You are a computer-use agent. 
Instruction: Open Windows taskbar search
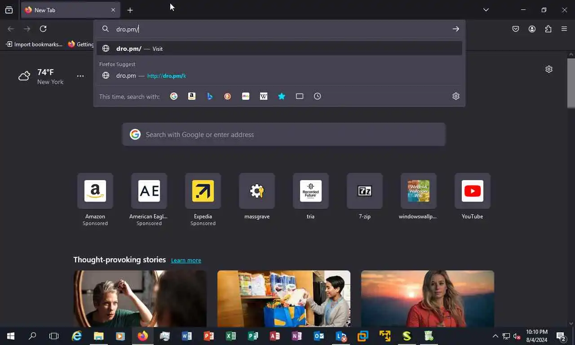pyautogui.click(x=32, y=336)
